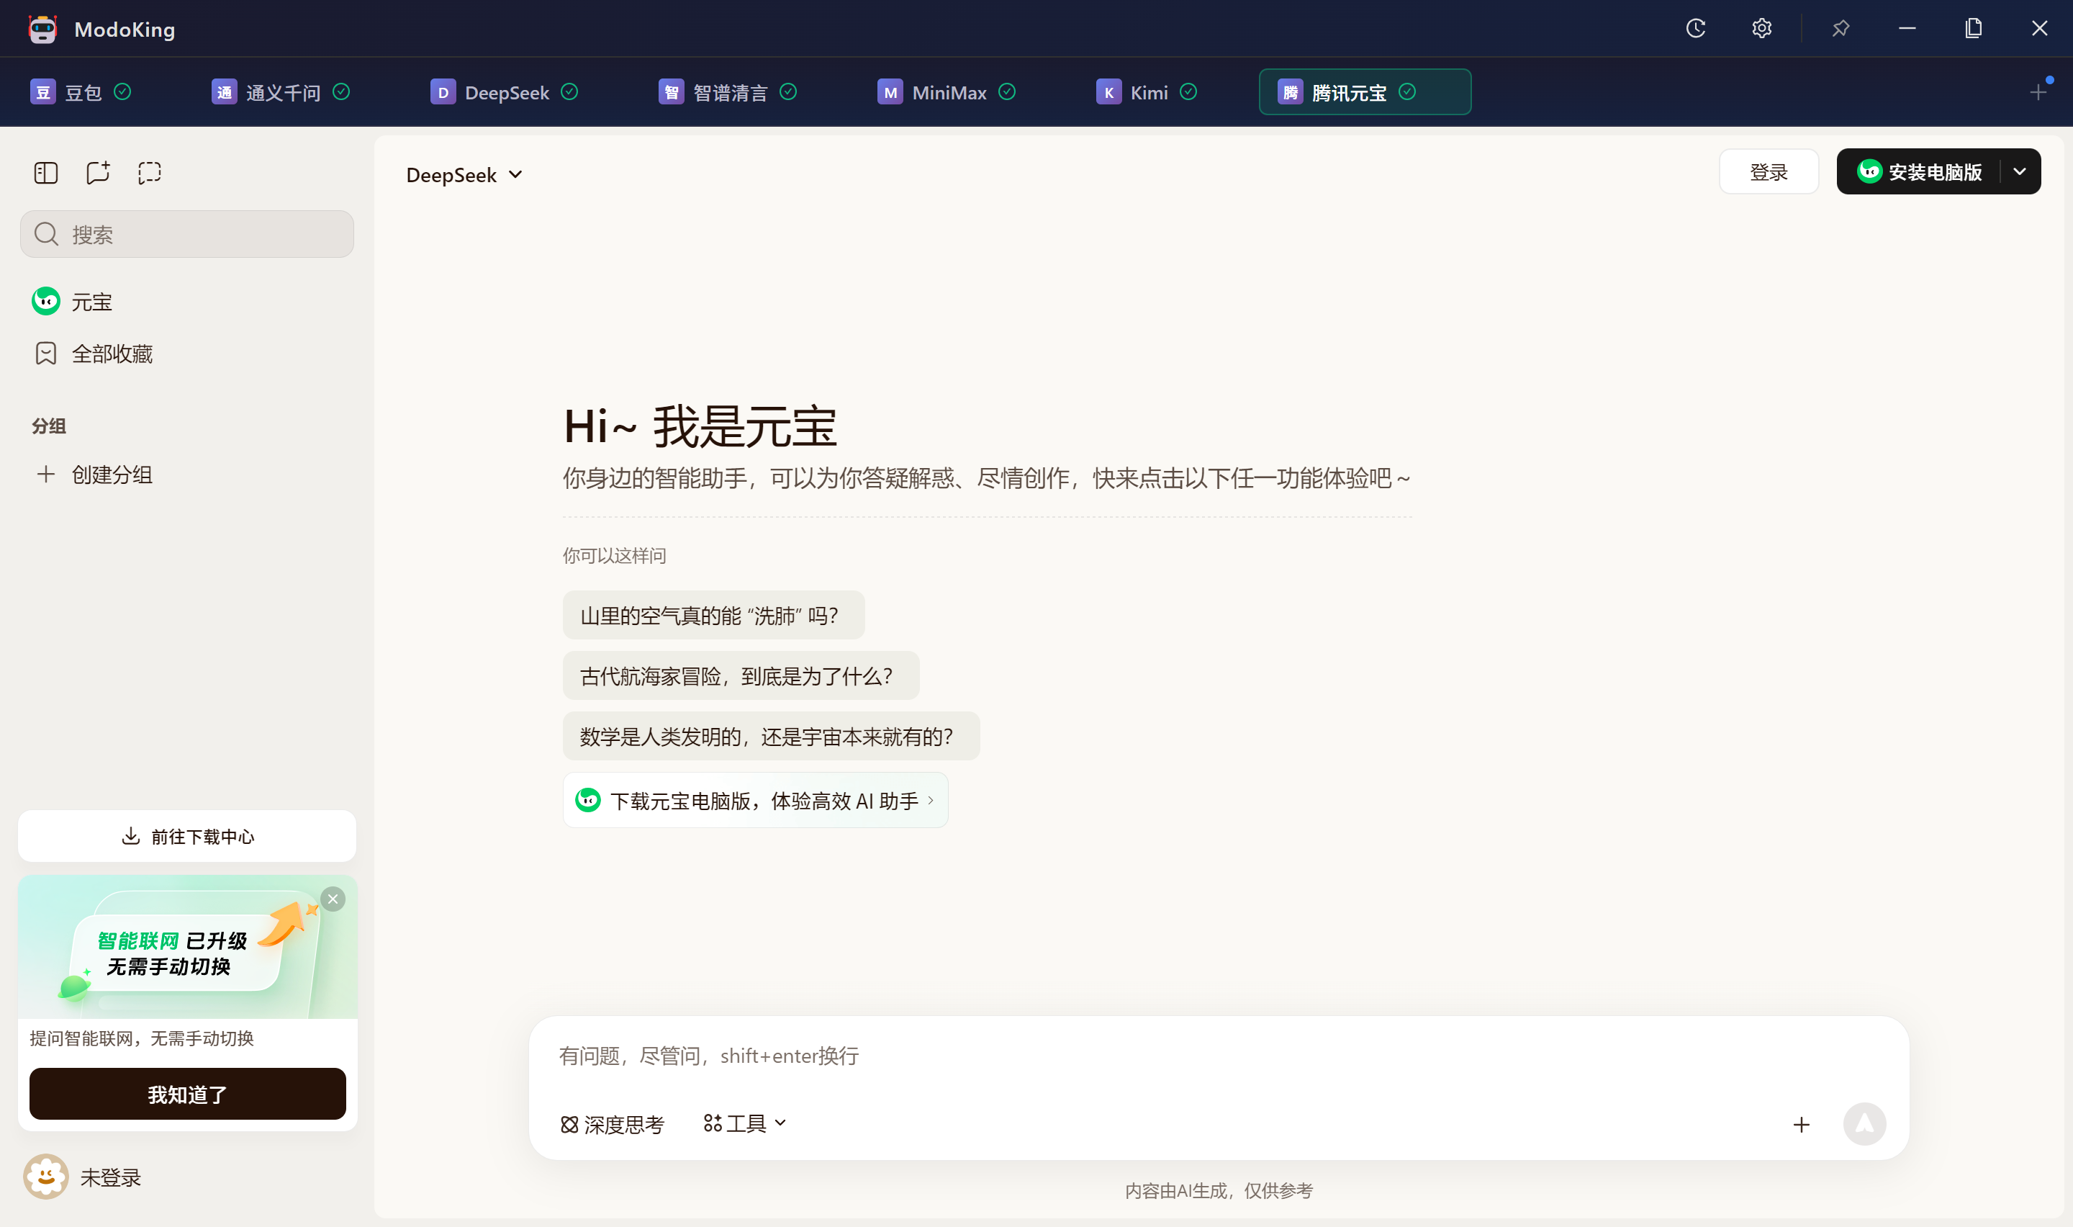
Task: Click the 登录 login button
Action: point(1768,171)
